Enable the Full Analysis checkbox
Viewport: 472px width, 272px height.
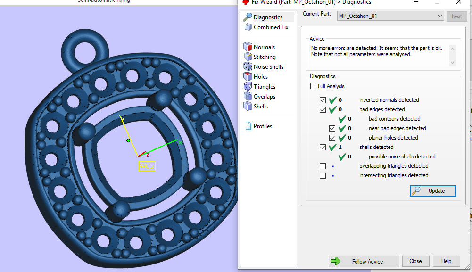(x=313, y=86)
